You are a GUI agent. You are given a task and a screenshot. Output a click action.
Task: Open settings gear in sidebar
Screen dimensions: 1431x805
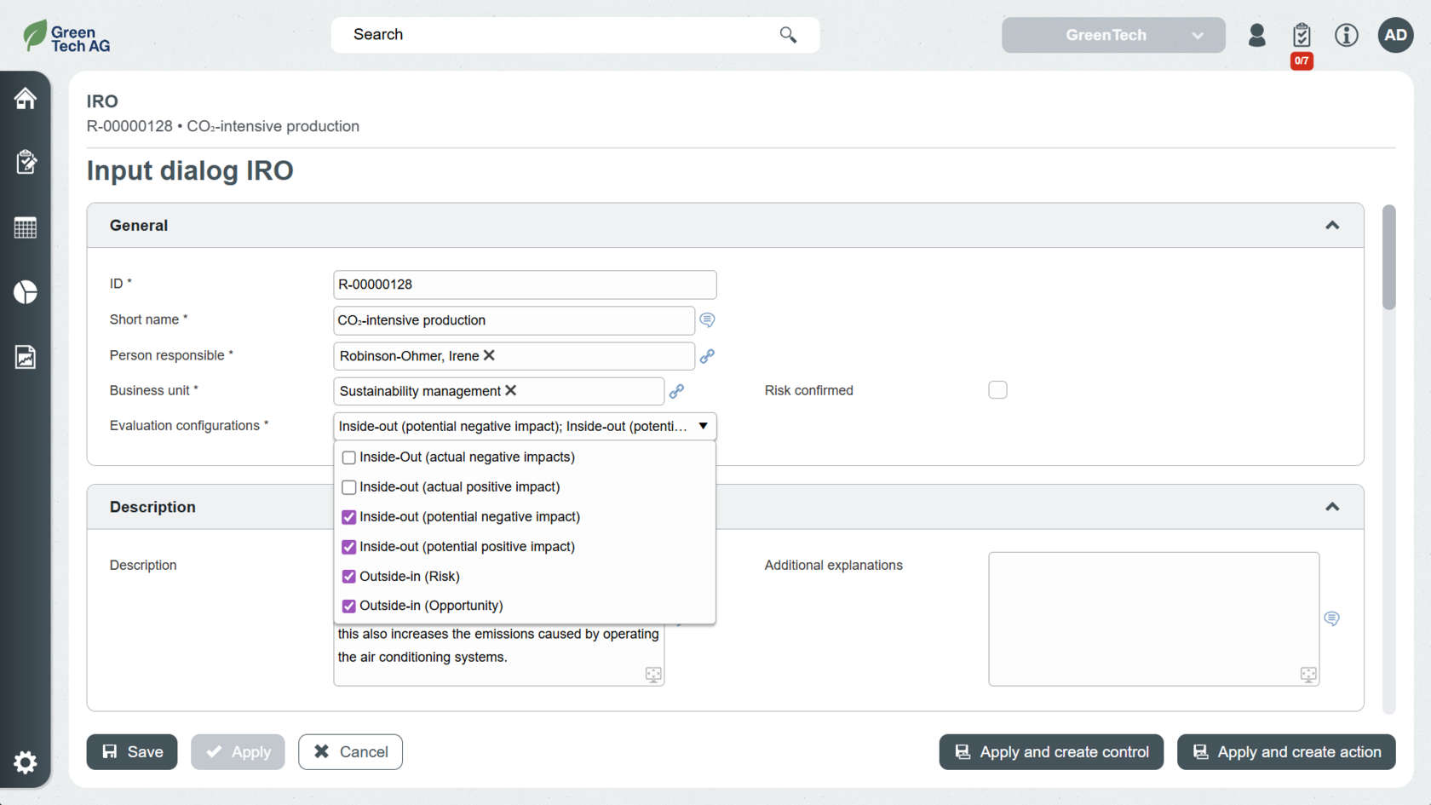point(26,762)
